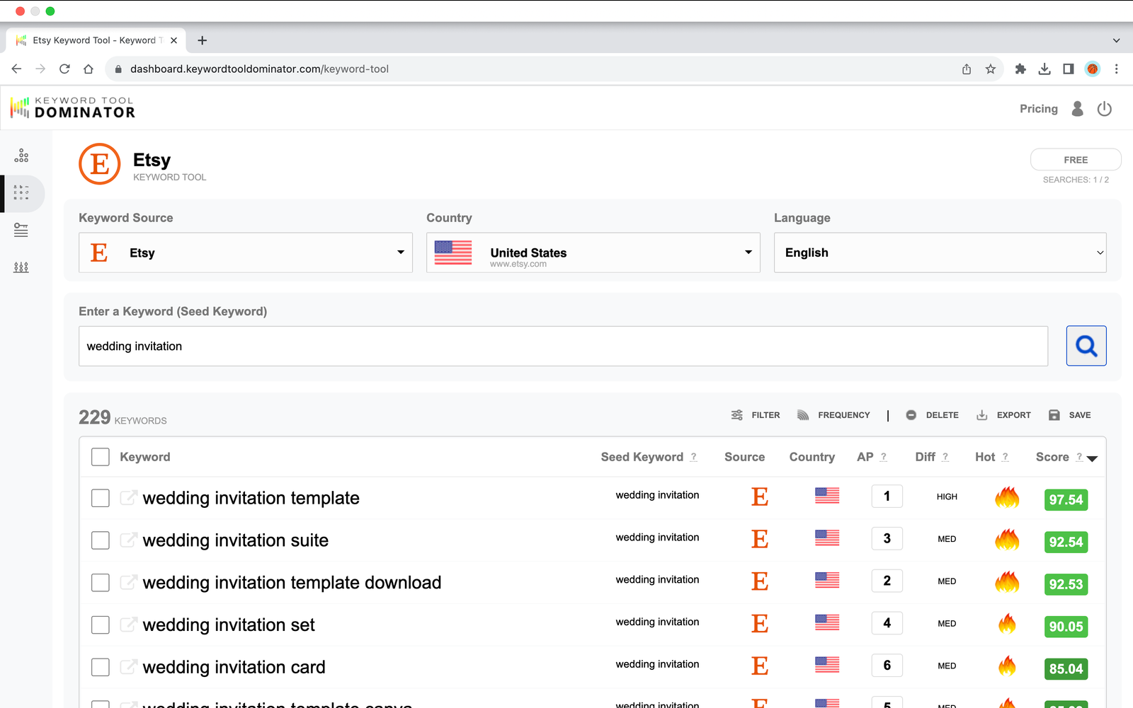Click the 229 KEYWORDS count
Image resolution: width=1133 pixels, height=708 pixels.
click(123, 417)
